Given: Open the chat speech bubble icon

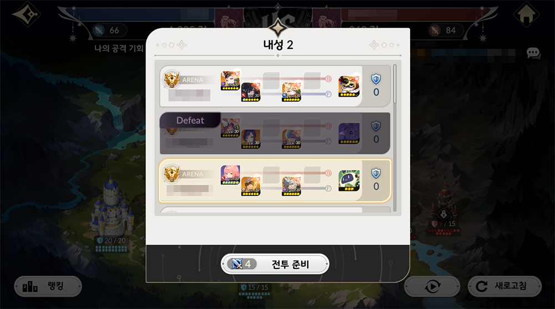Looking at the screenshot, I should 533,53.
